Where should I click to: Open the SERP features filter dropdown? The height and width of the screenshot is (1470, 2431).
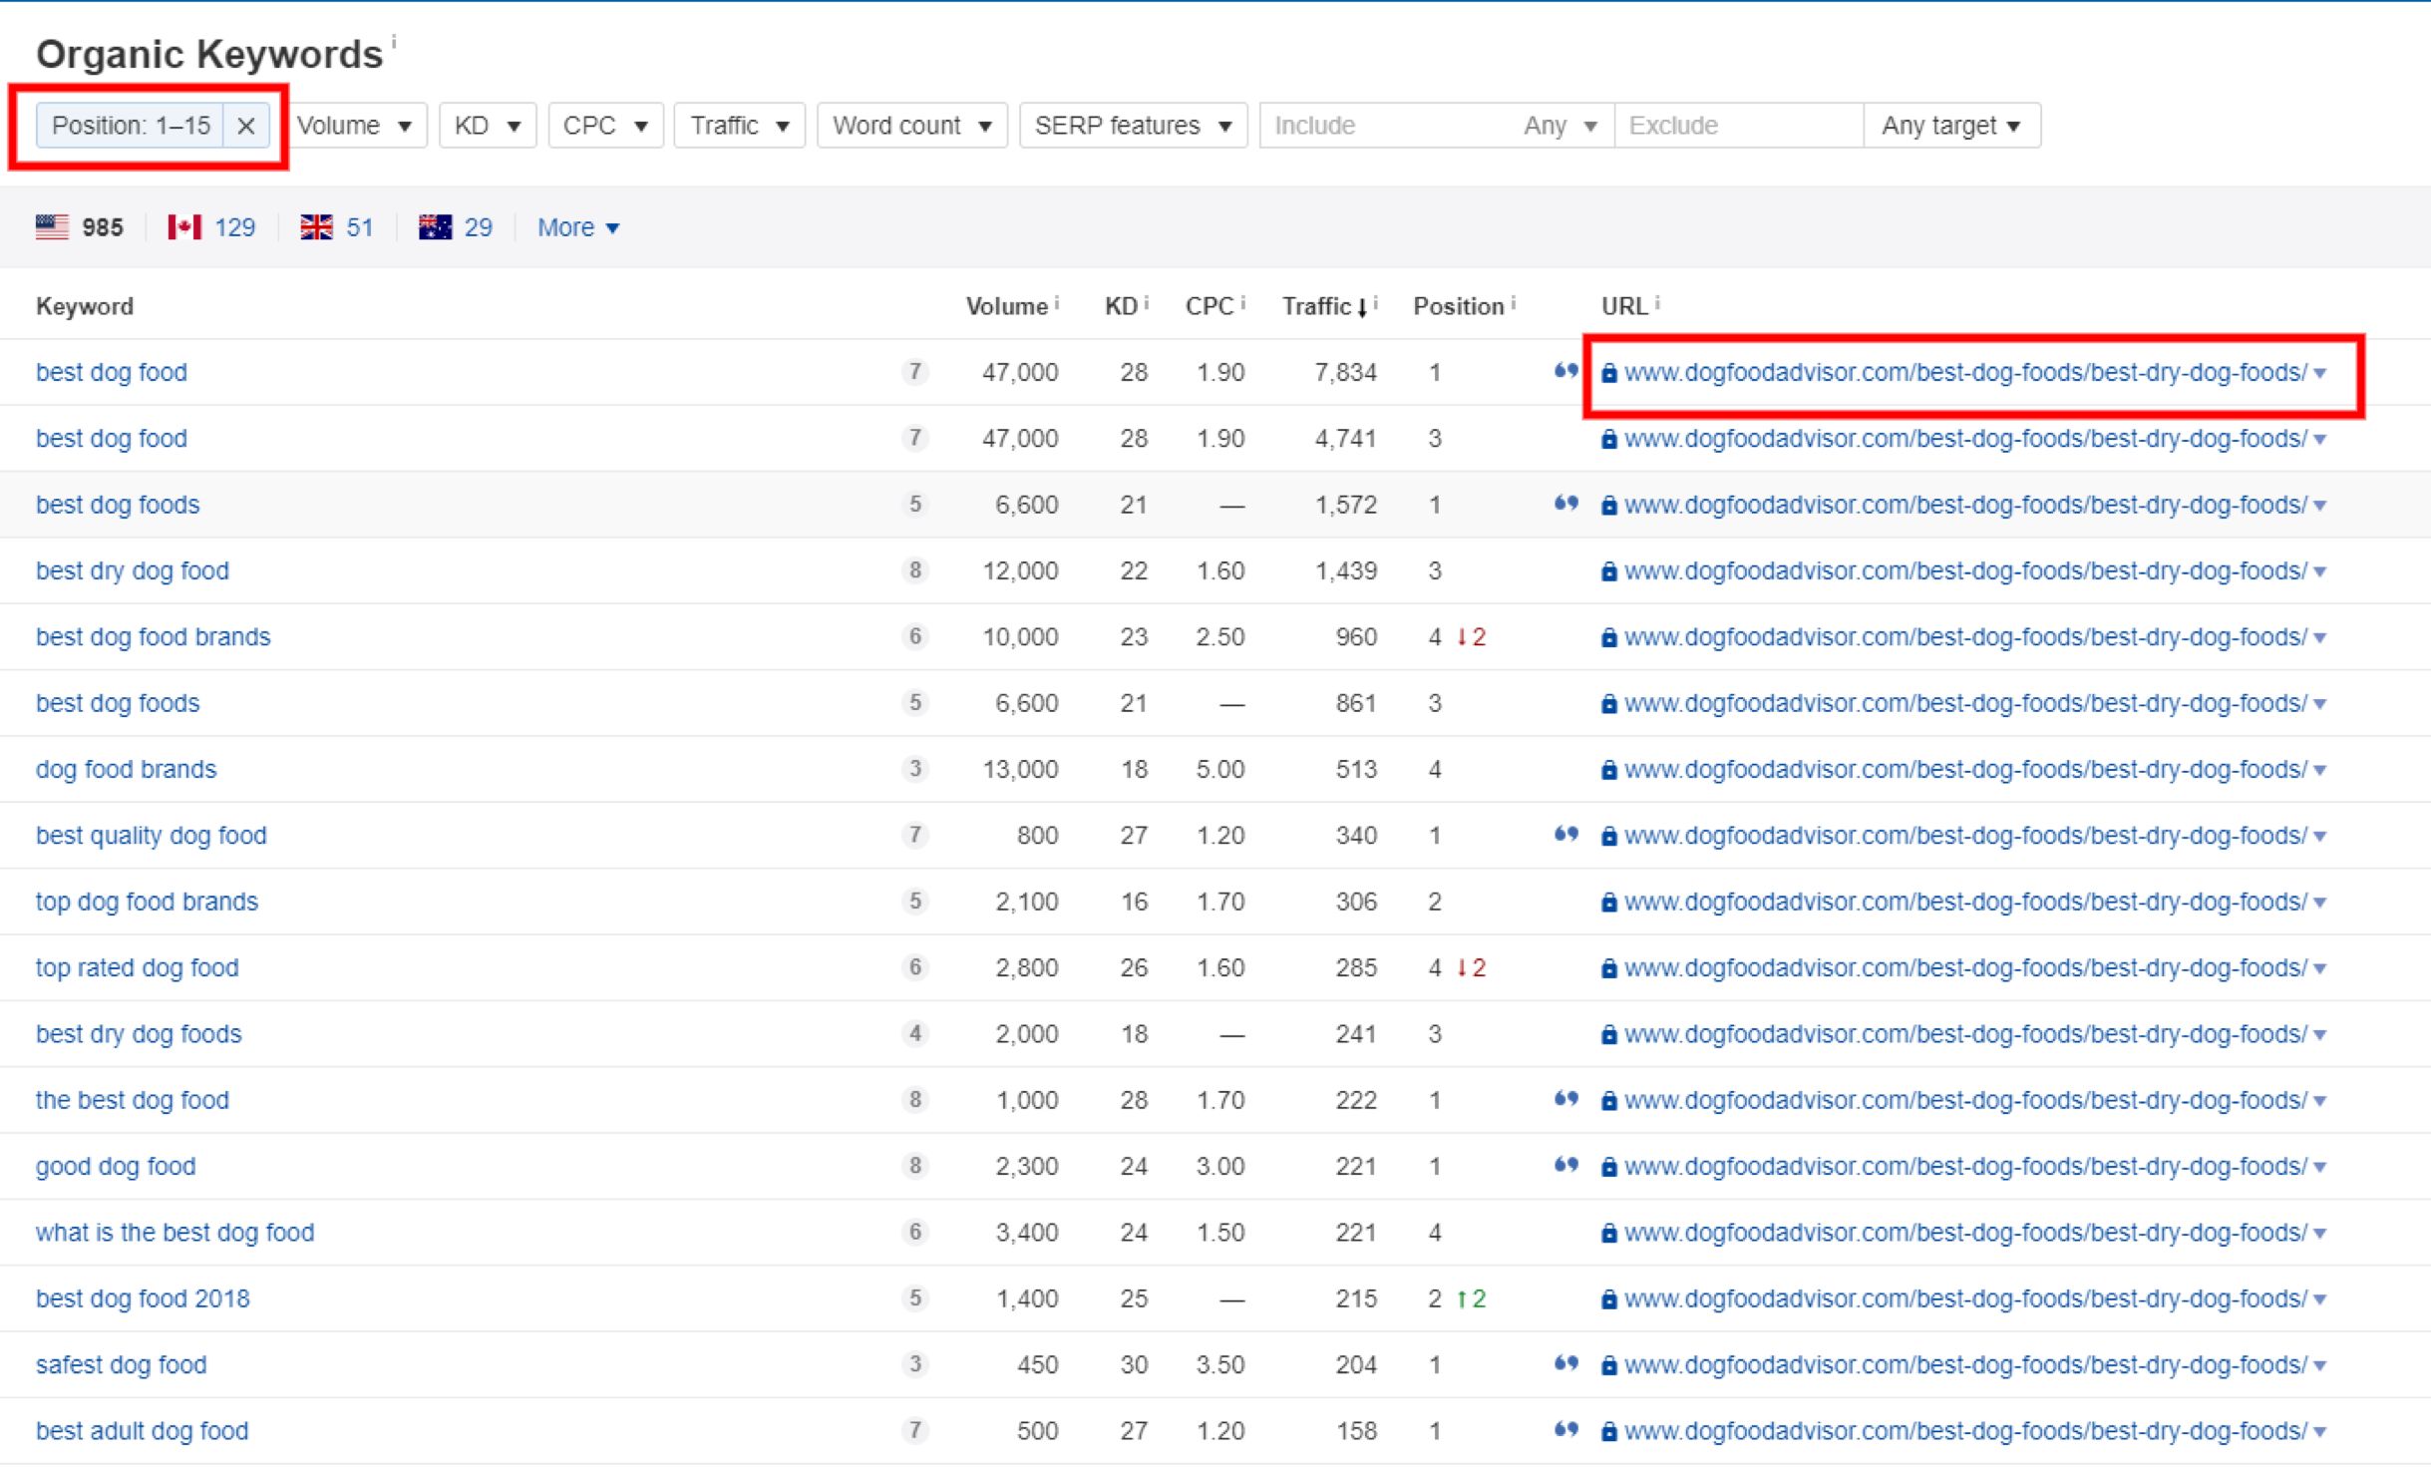pyautogui.click(x=1133, y=126)
